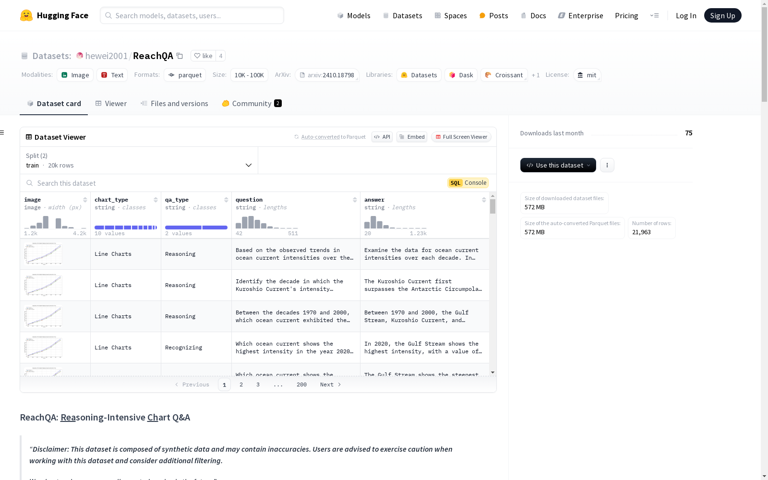Go to the Next page
The image size is (768, 480).
coord(331,384)
